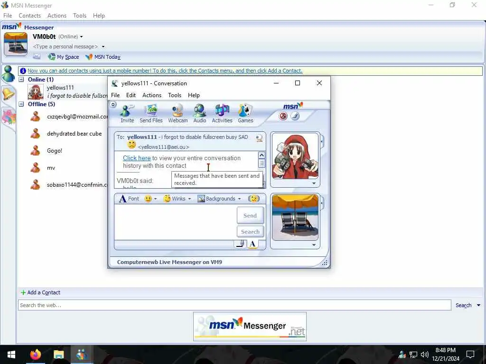
Task: Open the e-mail inbox envelope icon
Action: click(37, 57)
